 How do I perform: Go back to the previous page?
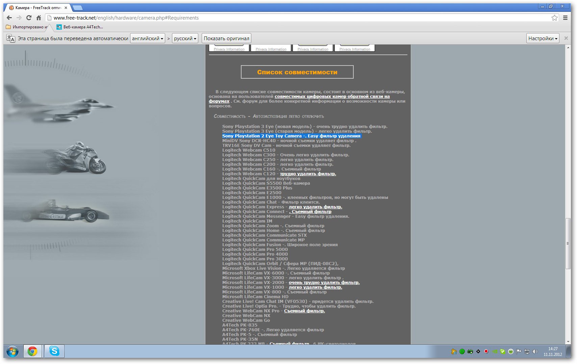click(x=9, y=18)
